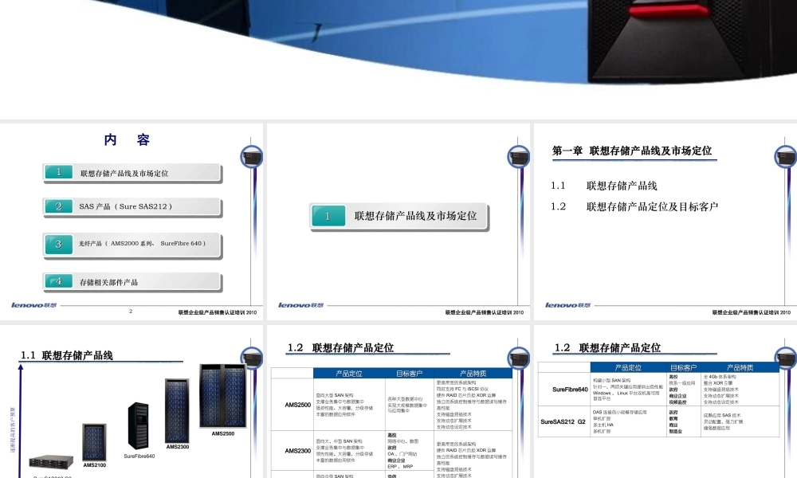This screenshot has height=478, width=797.
Task: Click the SureFibre640 label under tower image
Action: tap(139, 456)
